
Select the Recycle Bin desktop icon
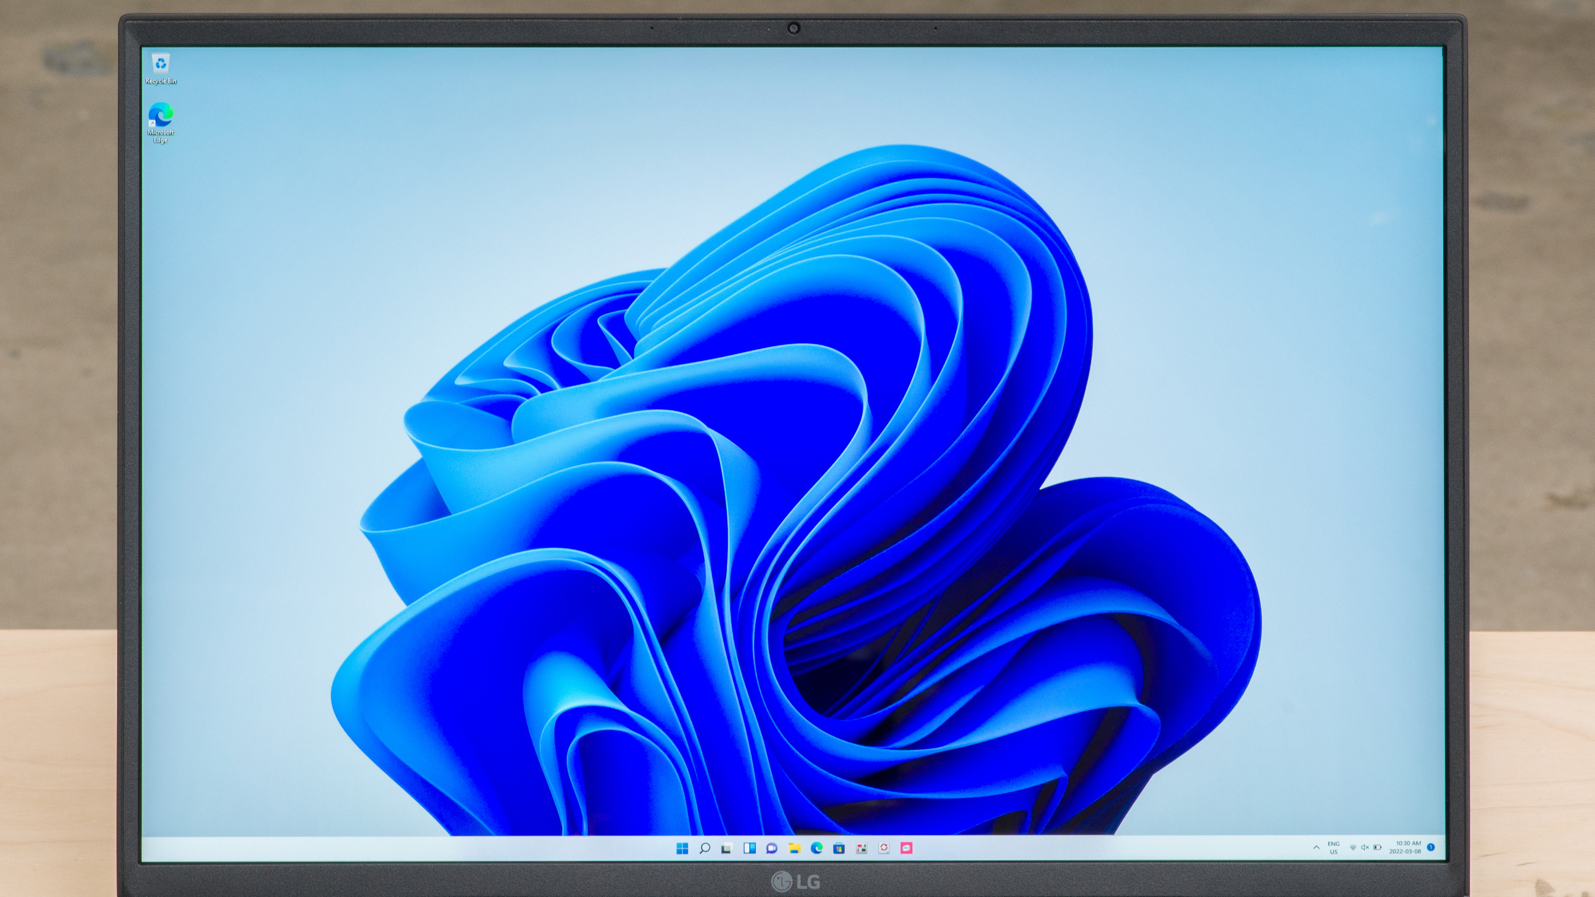click(161, 64)
